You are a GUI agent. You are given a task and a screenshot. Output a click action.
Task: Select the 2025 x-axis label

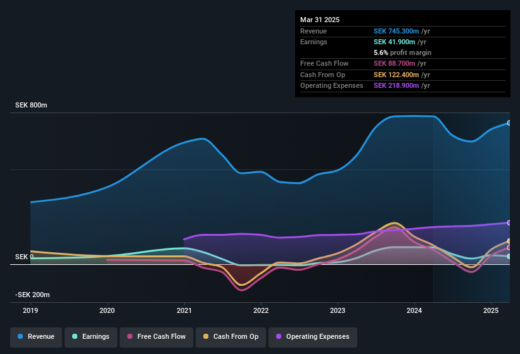pos(491,310)
